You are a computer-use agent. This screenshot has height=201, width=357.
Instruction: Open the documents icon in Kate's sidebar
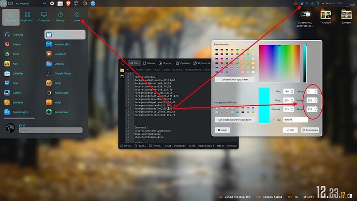pyautogui.click(x=122, y=77)
